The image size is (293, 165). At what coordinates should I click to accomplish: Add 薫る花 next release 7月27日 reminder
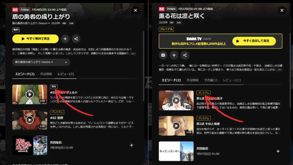click(278, 151)
